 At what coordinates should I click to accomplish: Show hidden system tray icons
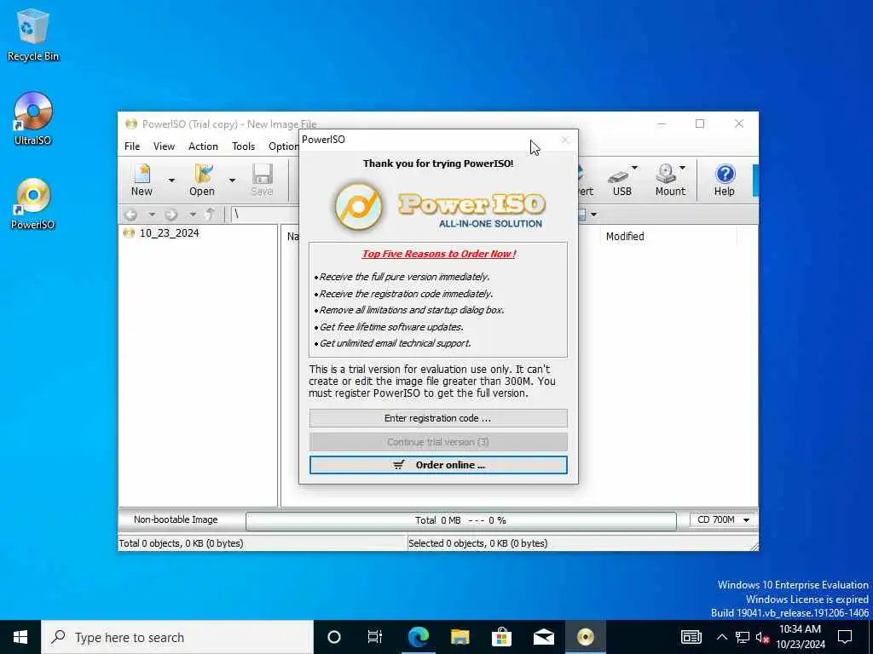[x=721, y=637]
